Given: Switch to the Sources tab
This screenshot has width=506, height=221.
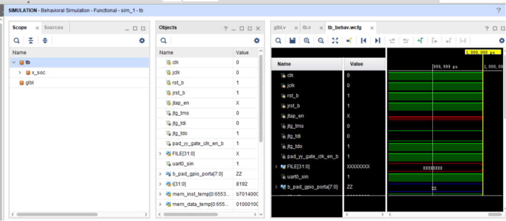Looking at the screenshot, I should tap(53, 28).
